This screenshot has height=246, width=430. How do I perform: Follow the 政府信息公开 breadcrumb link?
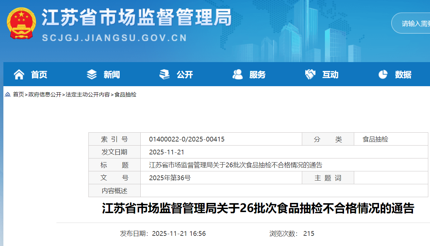click(45, 95)
